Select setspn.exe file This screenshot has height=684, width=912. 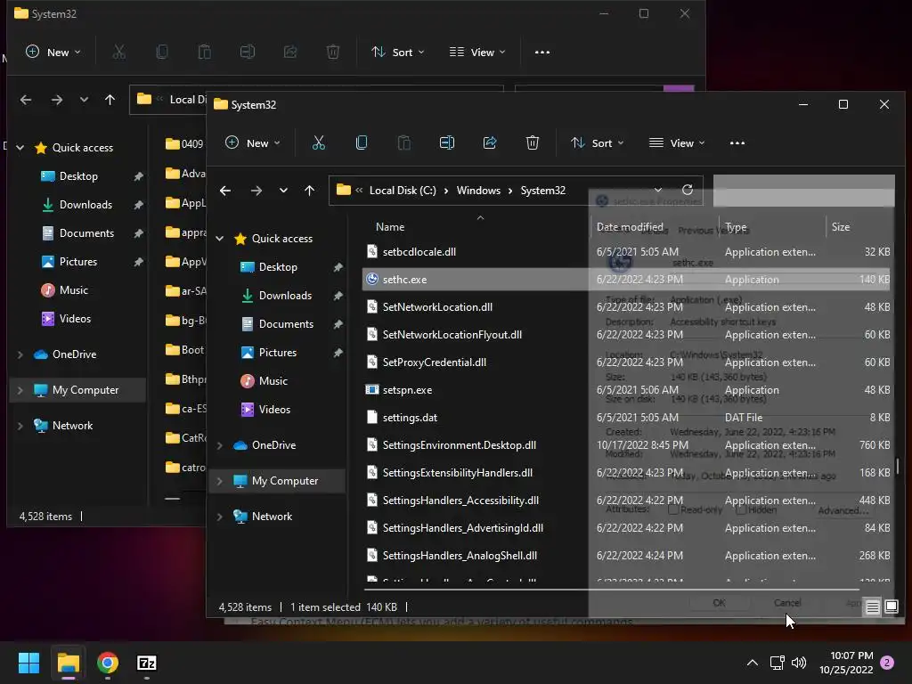(x=407, y=390)
